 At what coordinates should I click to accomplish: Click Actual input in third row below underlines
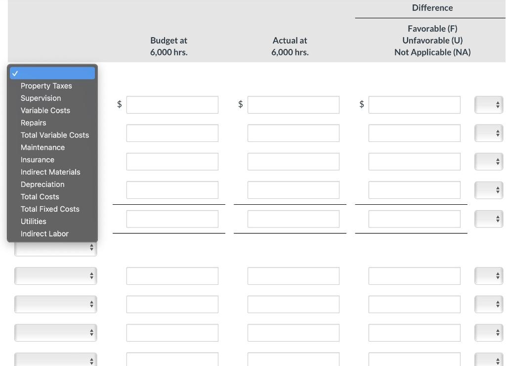pyautogui.click(x=294, y=333)
